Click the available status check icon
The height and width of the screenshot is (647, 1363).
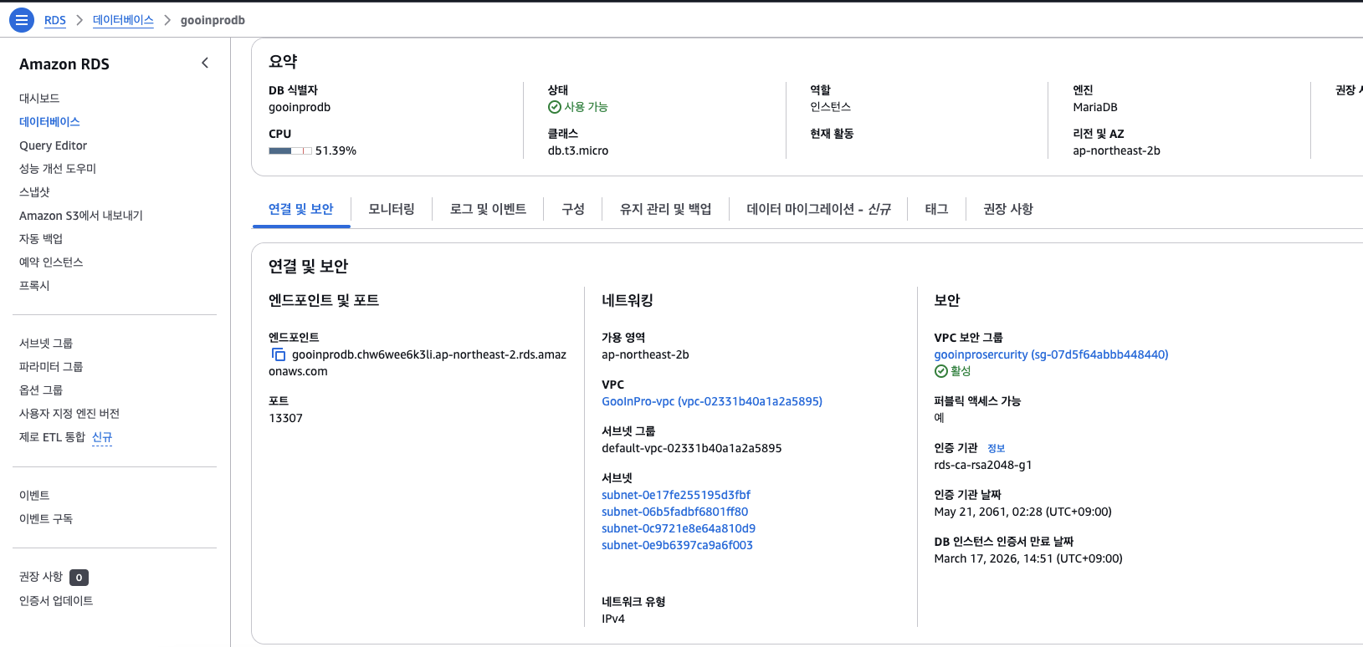554,107
